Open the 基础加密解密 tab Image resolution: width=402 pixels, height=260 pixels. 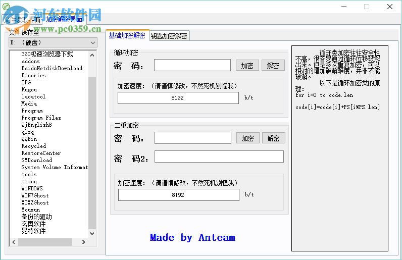click(x=127, y=35)
